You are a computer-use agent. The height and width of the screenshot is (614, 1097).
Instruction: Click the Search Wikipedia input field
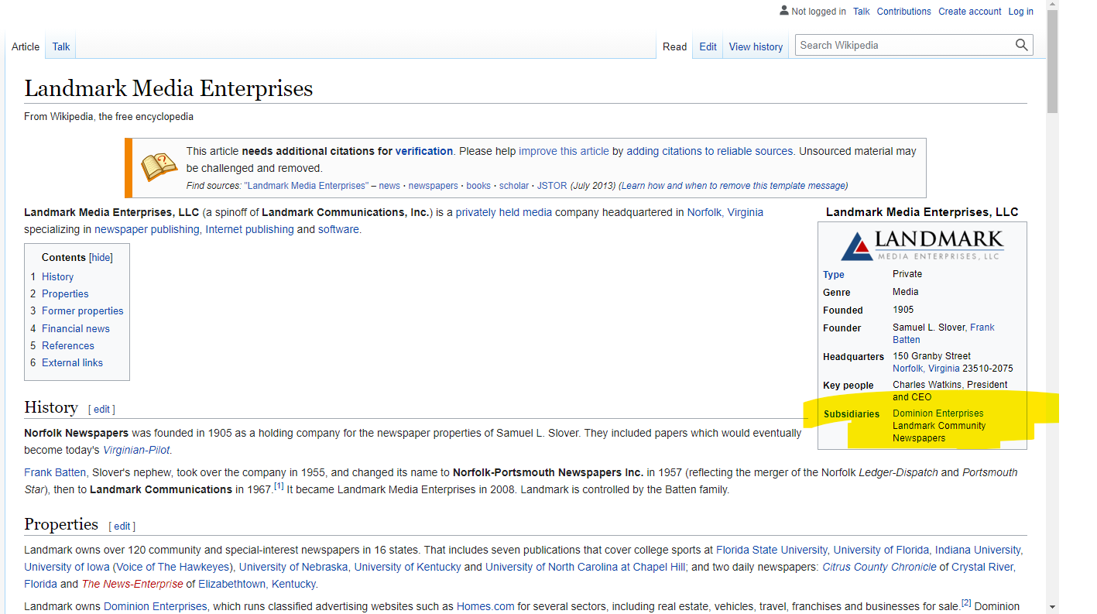point(904,45)
